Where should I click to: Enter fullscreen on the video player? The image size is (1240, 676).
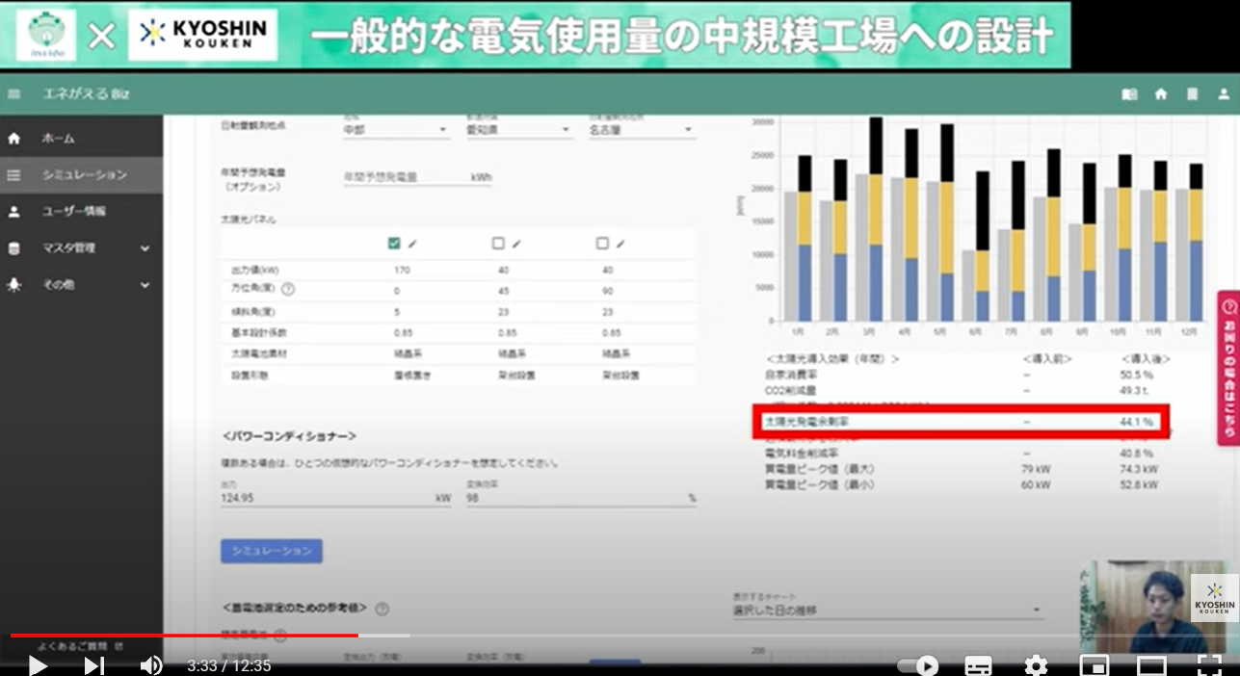pyautogui.click(x=1209, y=665)
